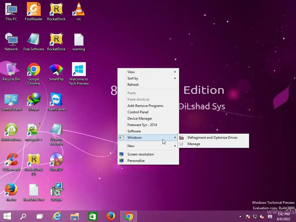Open notepad++ desktop shortcut
This screenshot has width=296, height=222.
[34, 132]
